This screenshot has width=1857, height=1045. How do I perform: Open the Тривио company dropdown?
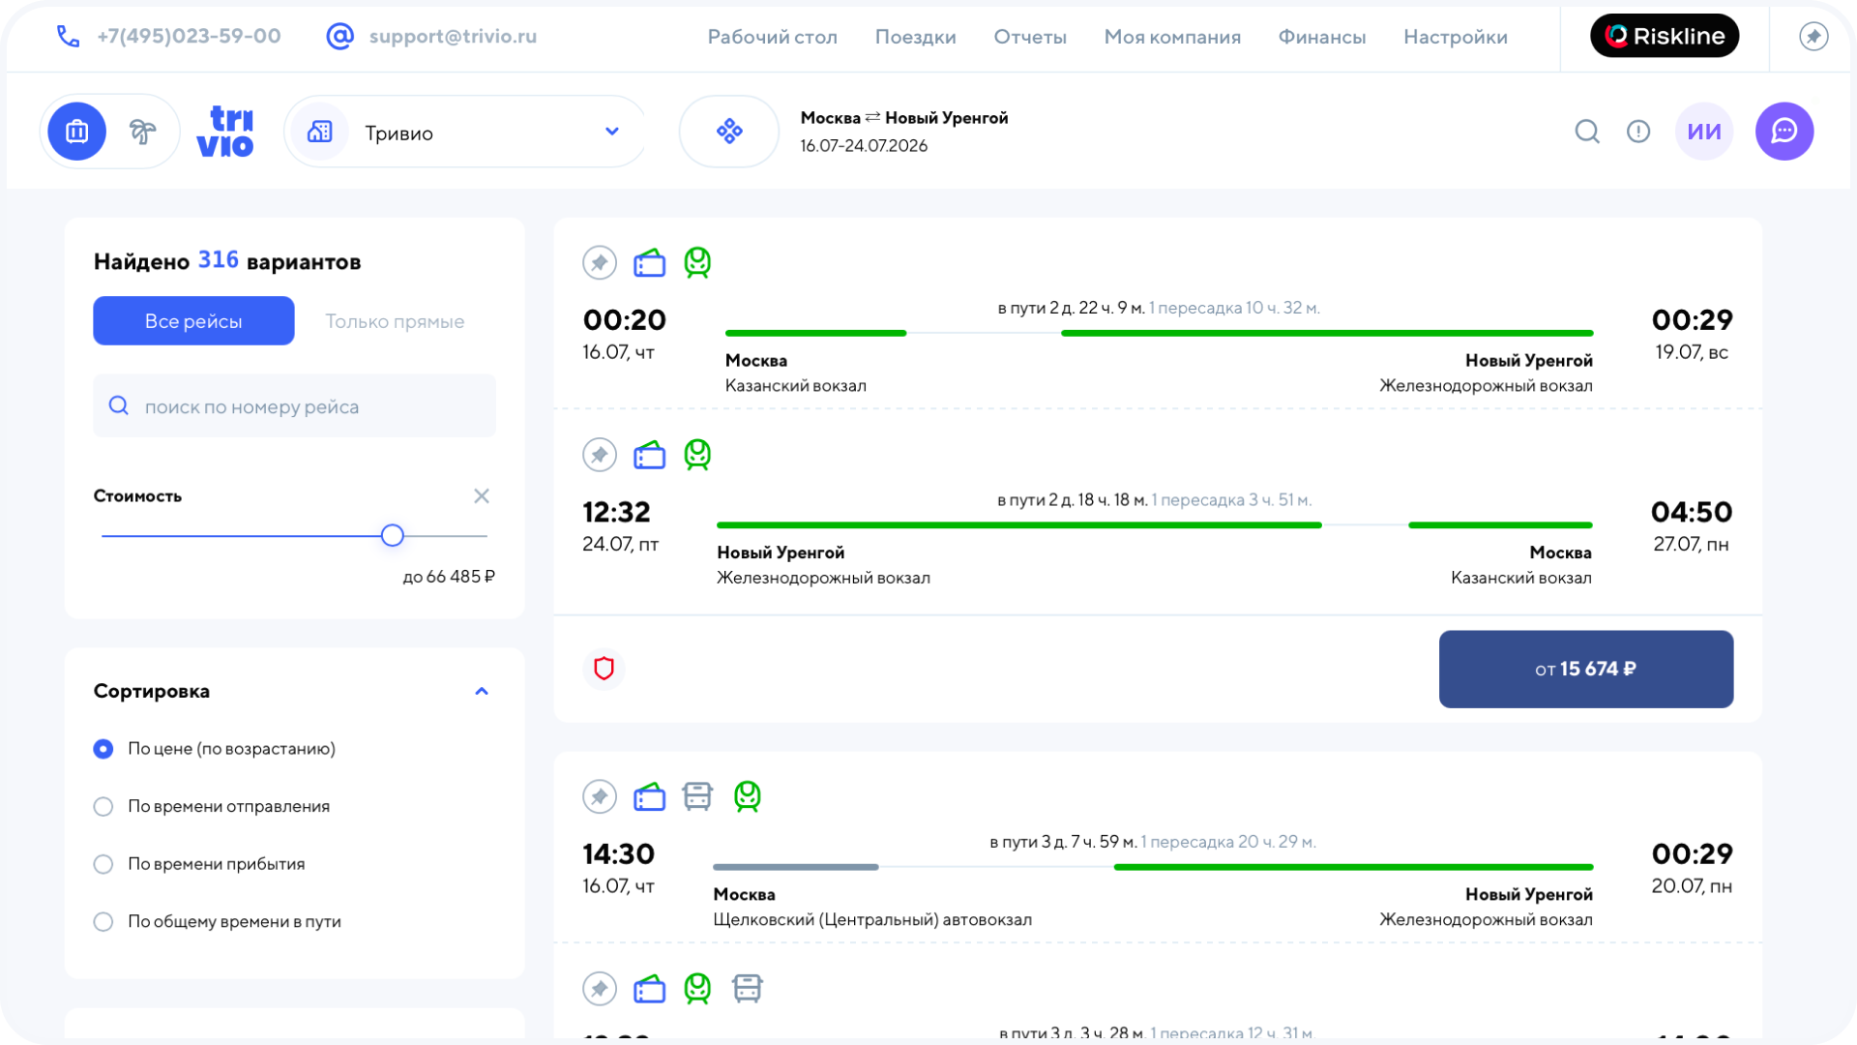(465, 132)
